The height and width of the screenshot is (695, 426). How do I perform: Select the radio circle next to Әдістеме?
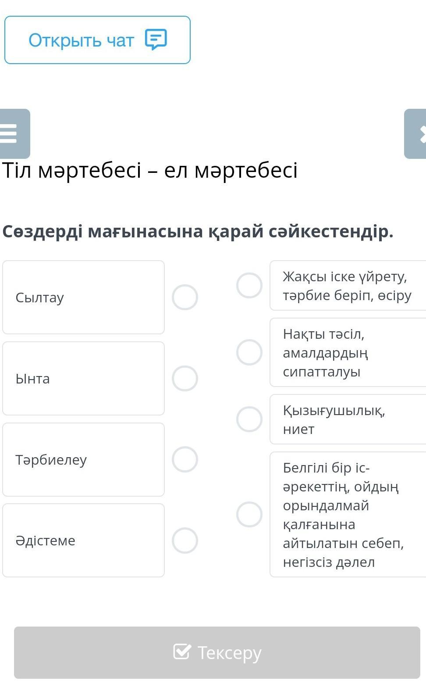coord(185,540)
